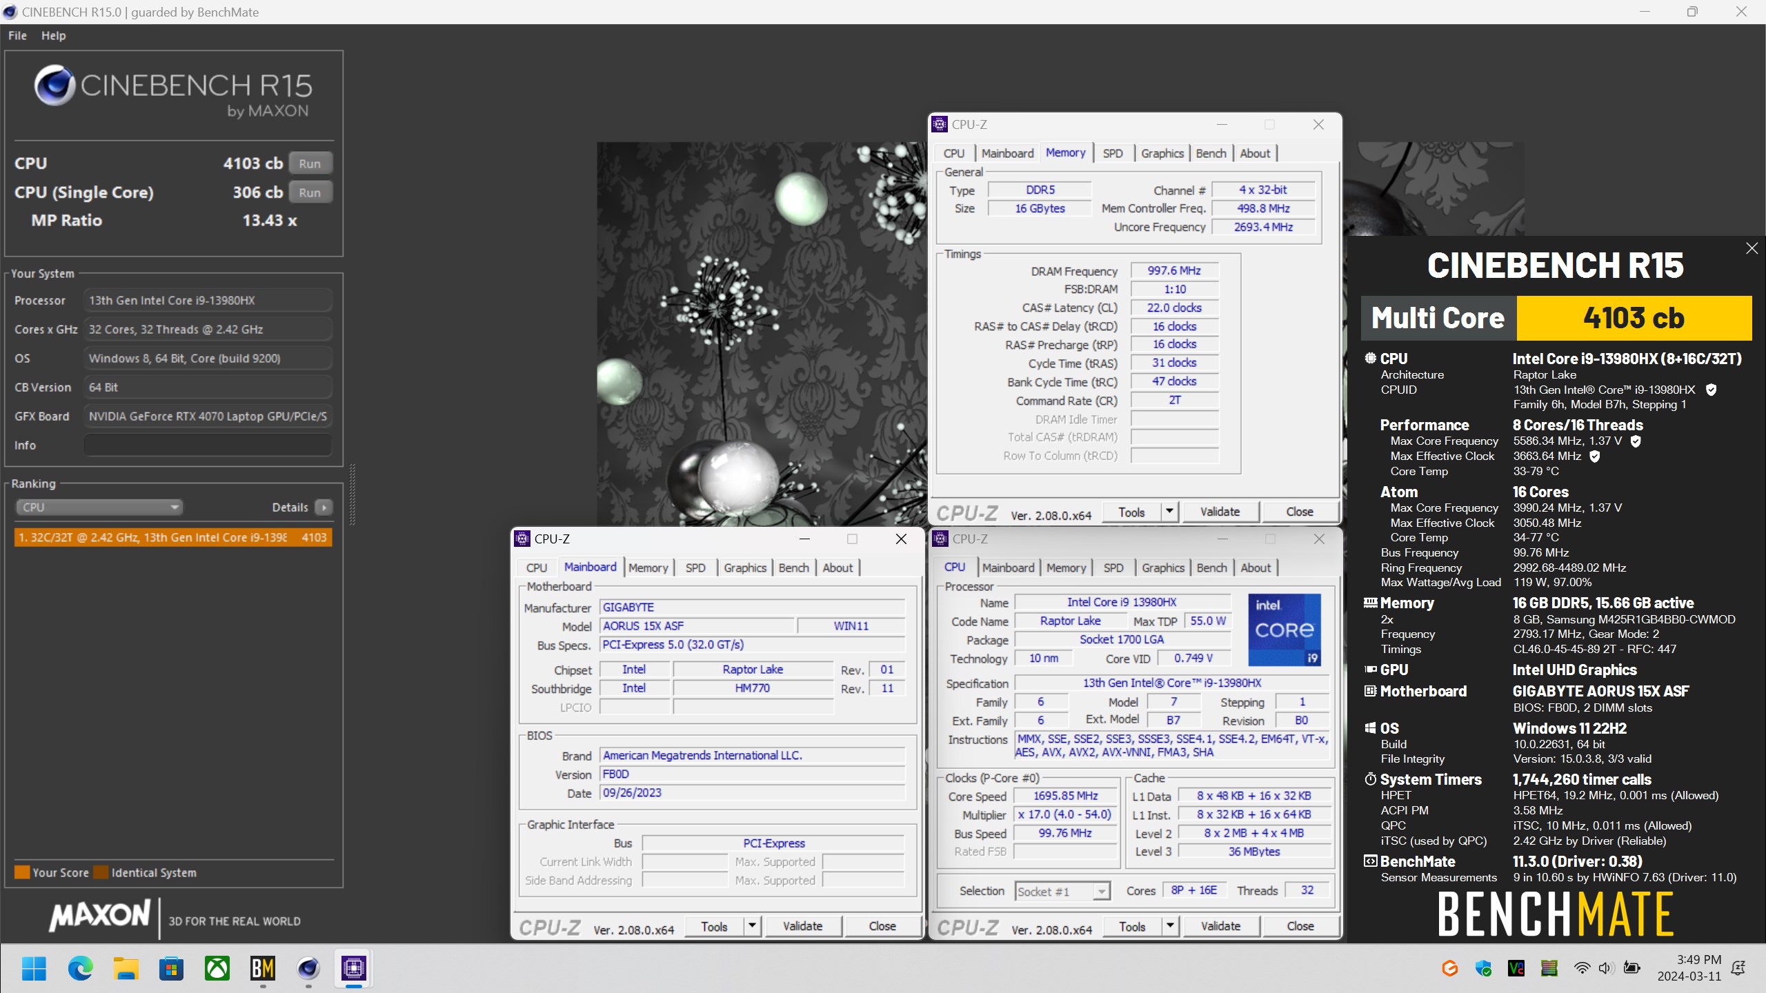
Task: Click Tools button in CPU-Z CPU window
Action: tap(1132, 926)
